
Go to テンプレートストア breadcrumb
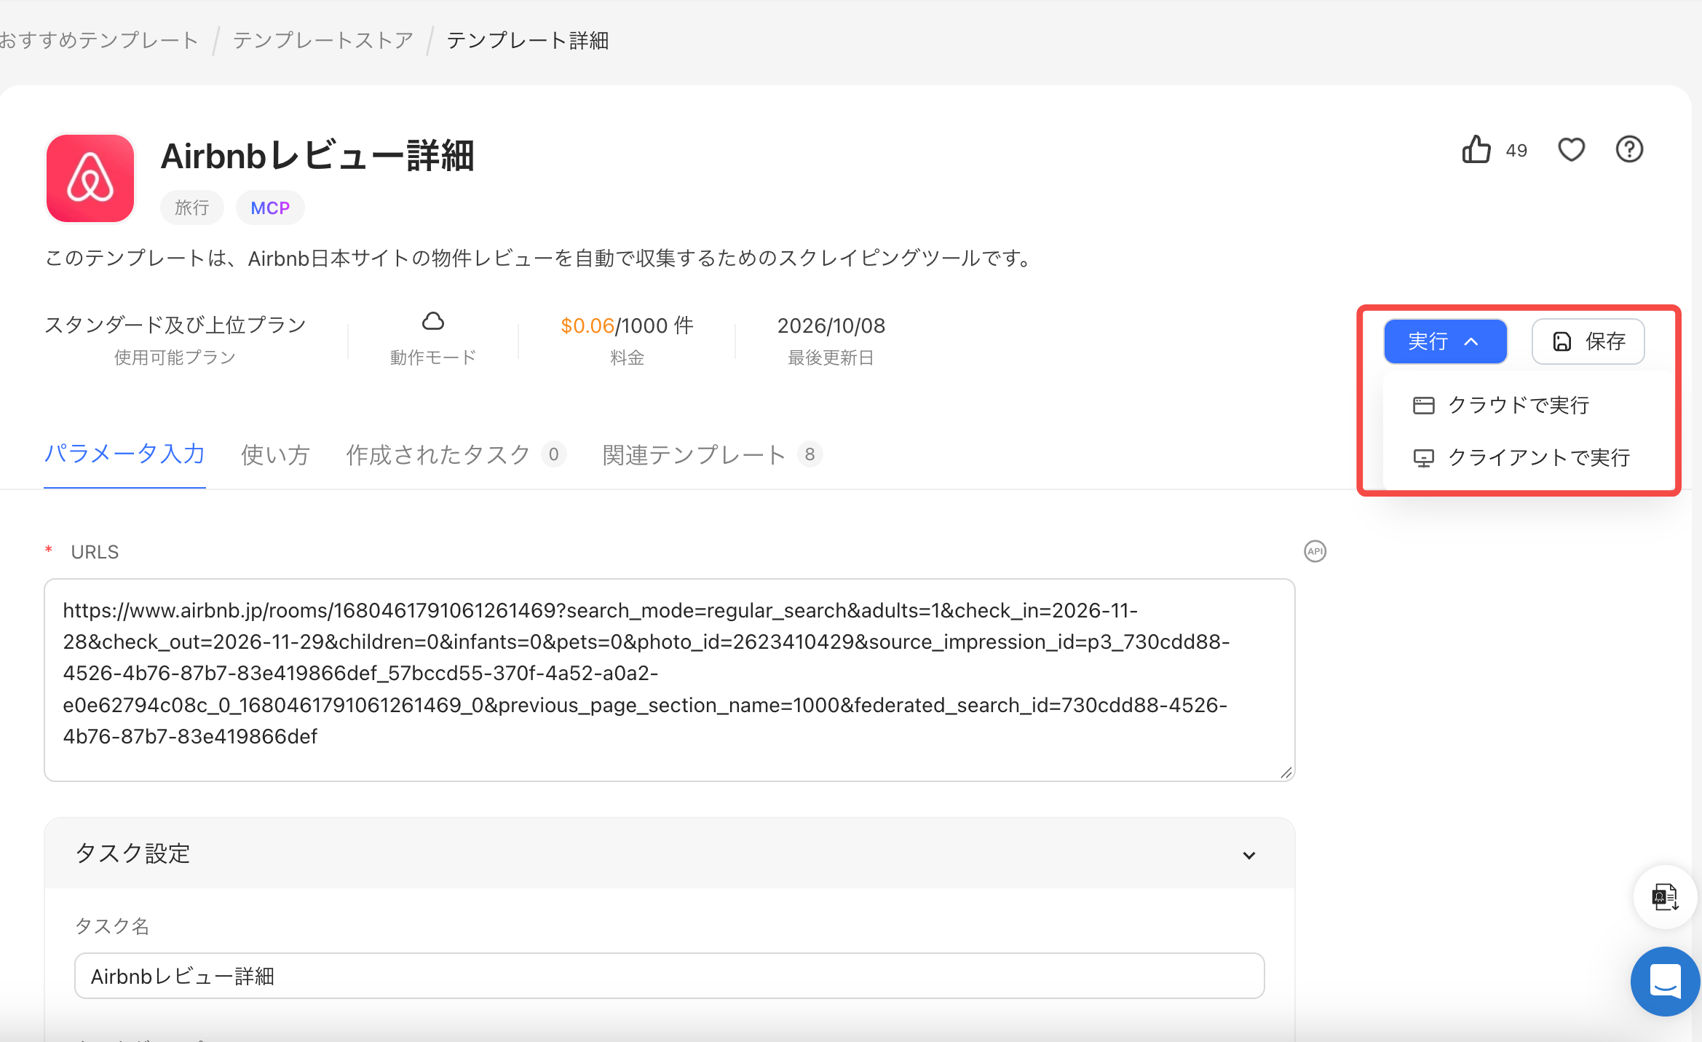pos(322,40)
